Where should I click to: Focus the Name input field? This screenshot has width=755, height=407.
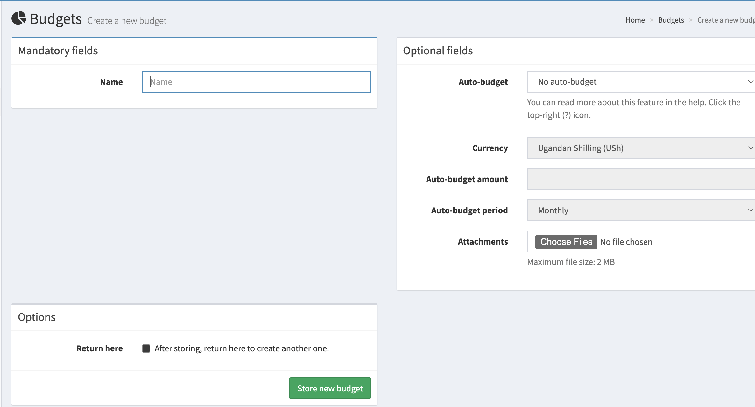[256, 82]
